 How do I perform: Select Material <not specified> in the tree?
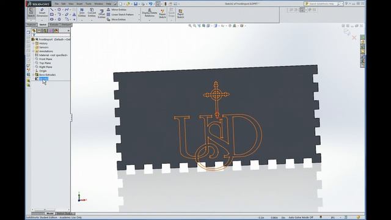[53, 55]
